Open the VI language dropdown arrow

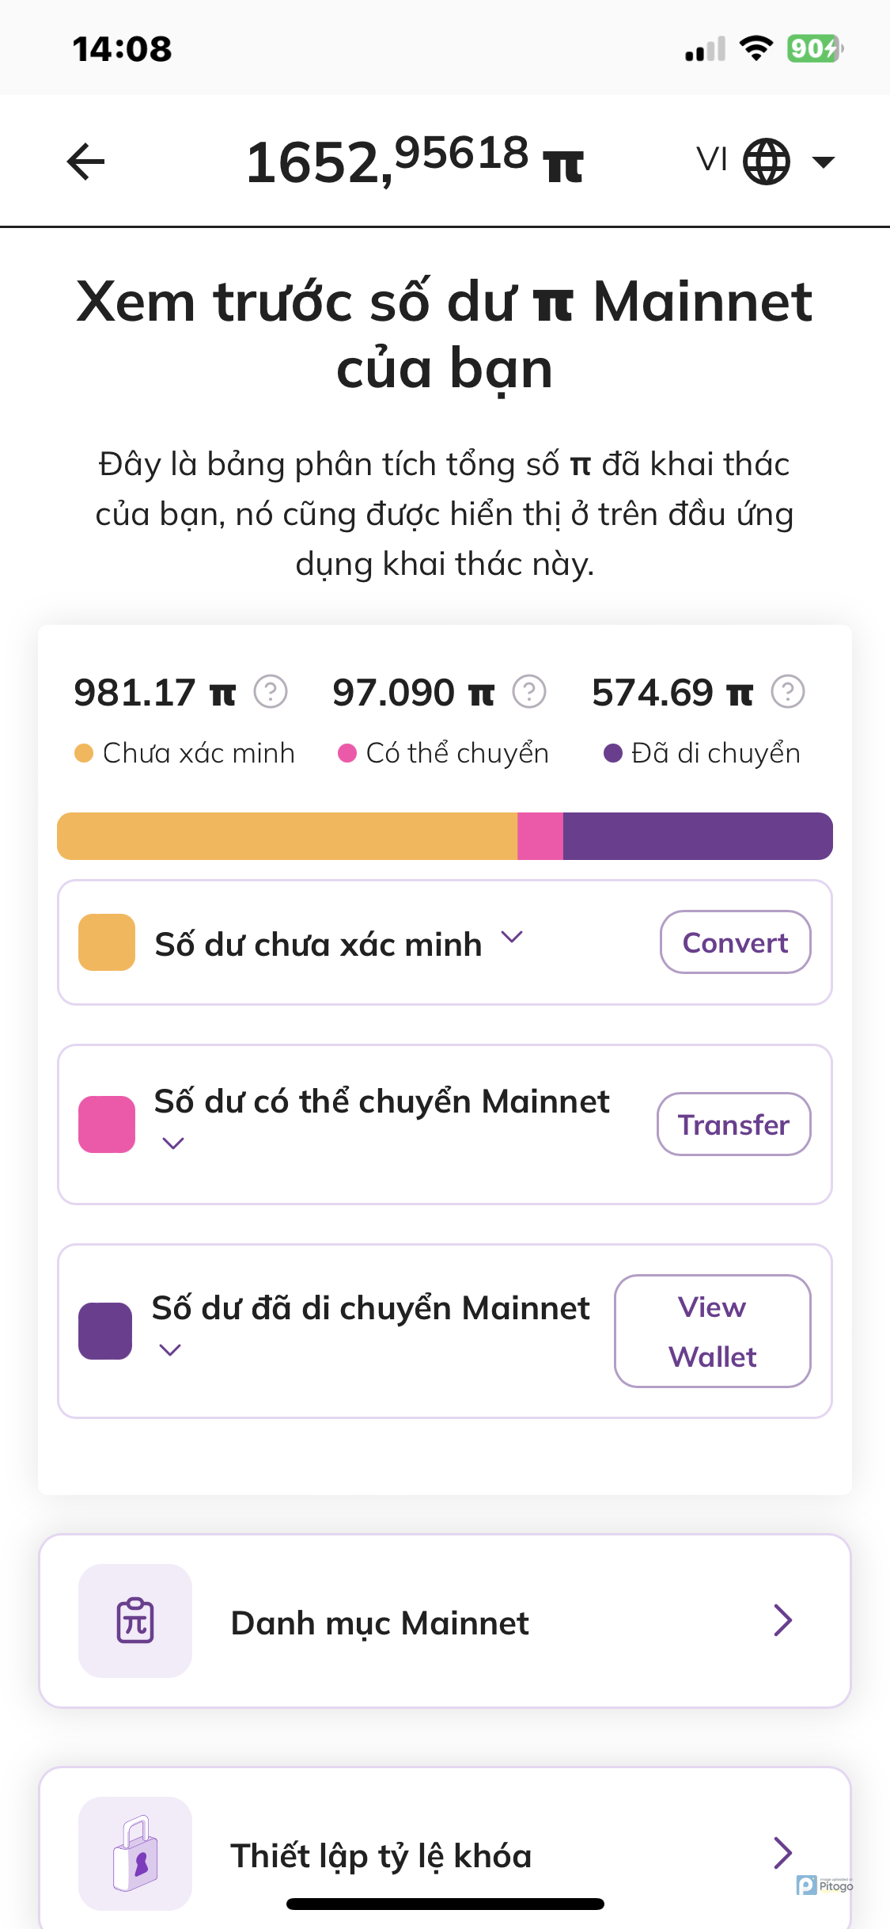point(824,162)
